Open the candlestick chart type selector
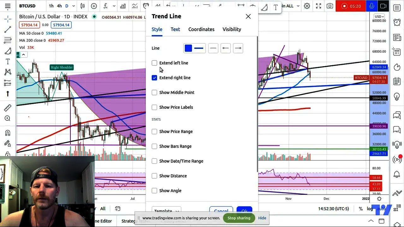The image size is (404, 227). (x=83, y=6)
